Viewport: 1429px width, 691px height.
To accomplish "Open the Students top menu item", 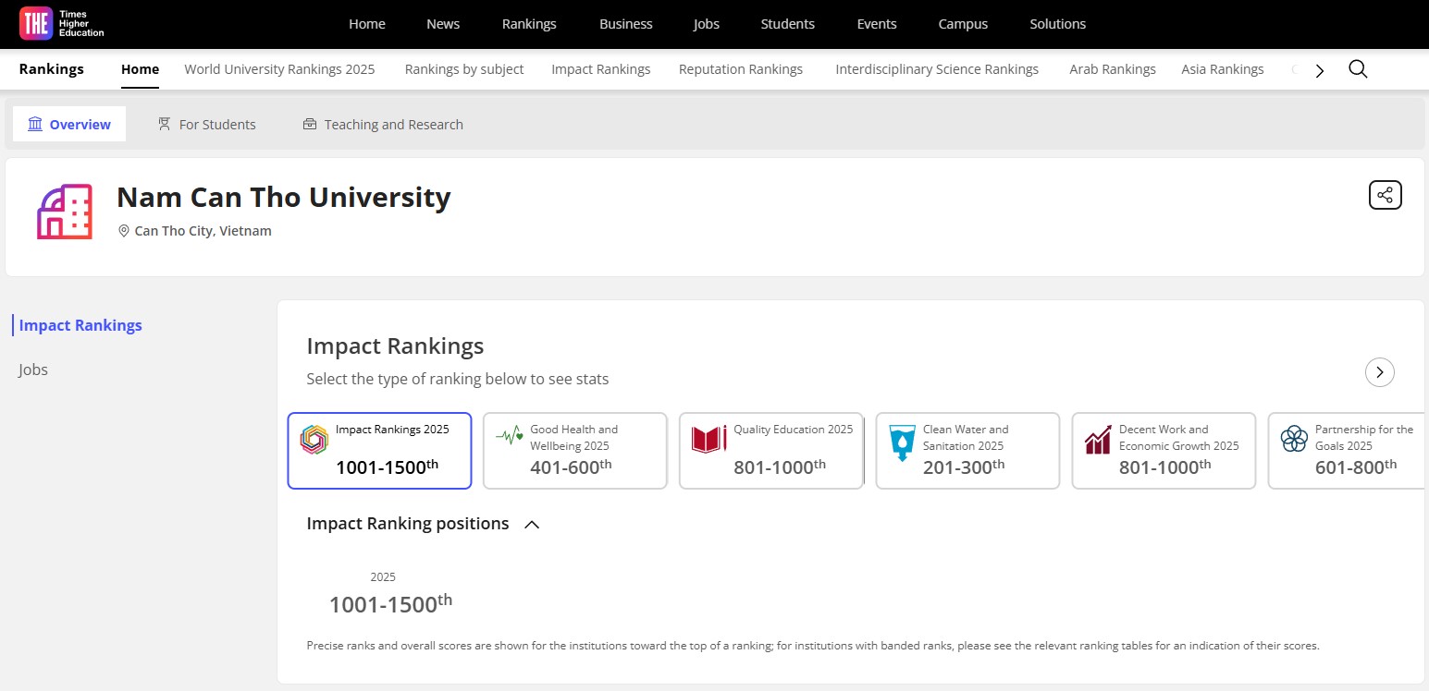I will click(x=788, y=24).
